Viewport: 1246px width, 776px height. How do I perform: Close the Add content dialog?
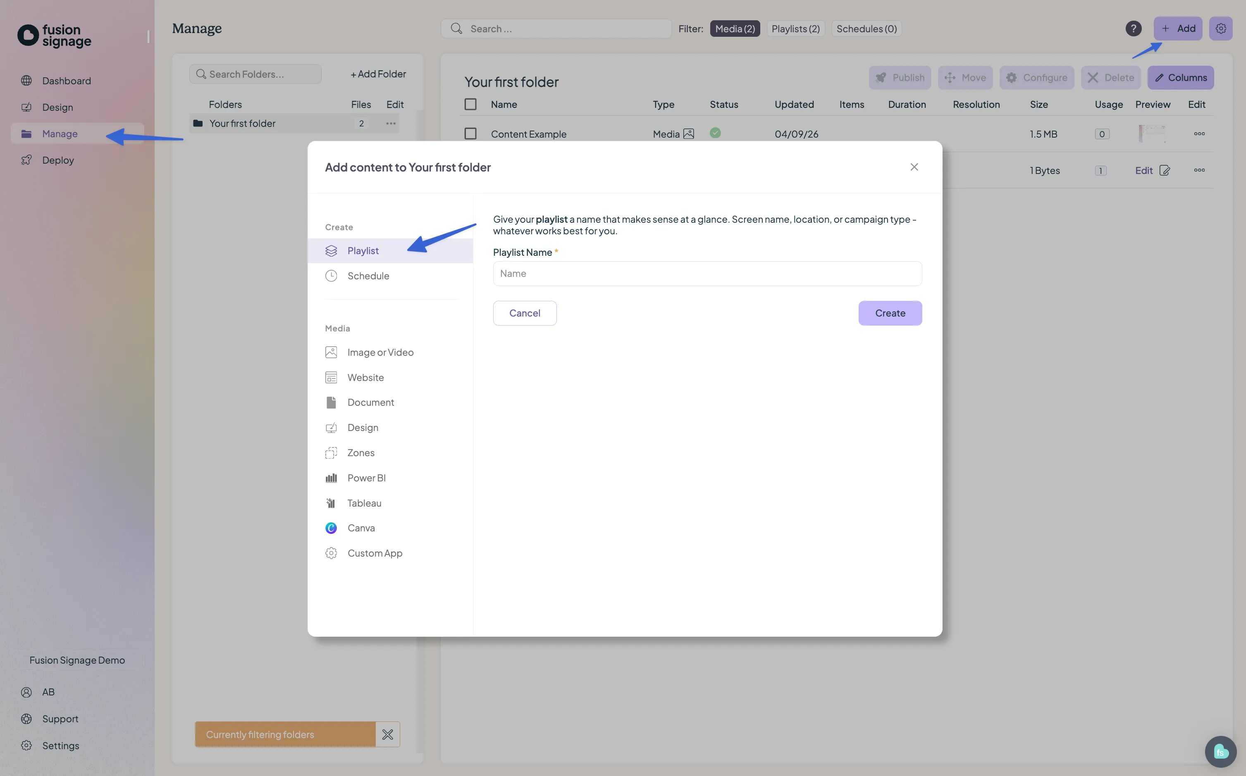(914, 167)
